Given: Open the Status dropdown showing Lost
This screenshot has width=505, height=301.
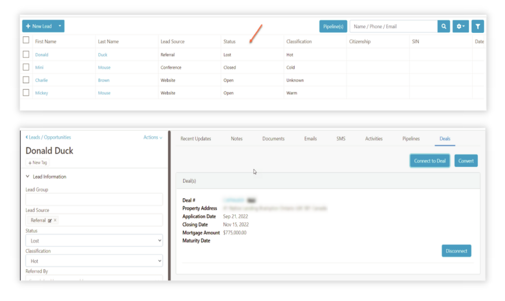Looking at the screenshot, I should click(94, 241).
